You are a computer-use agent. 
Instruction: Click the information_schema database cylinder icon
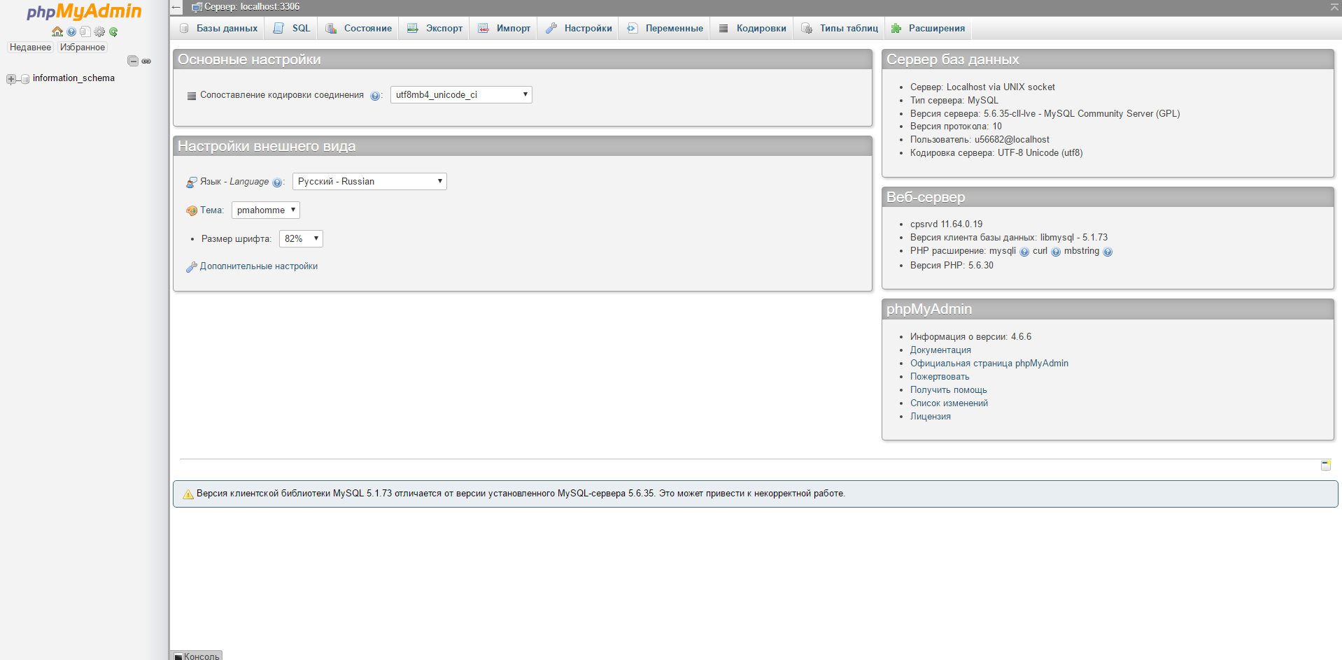[25, 79]
